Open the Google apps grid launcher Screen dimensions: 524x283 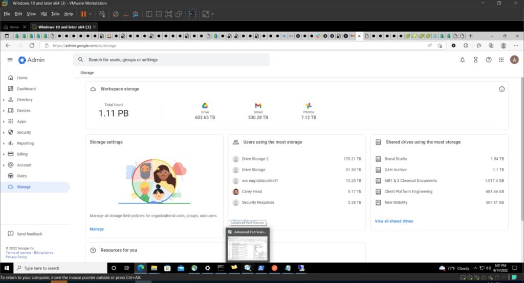501,60
